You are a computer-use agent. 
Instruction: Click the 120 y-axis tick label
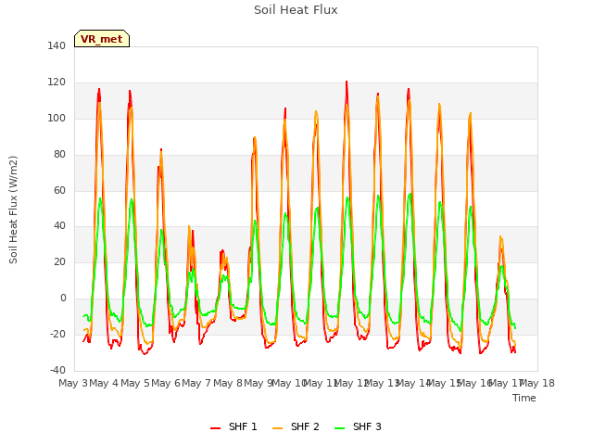(57, 83)
